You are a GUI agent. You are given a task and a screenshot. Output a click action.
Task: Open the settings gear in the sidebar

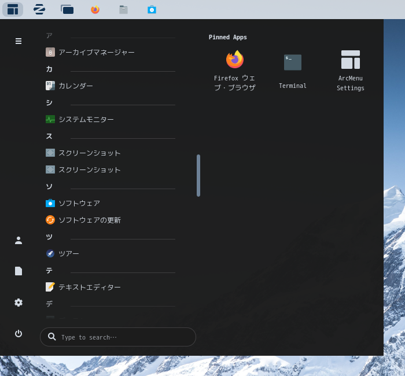(19, 303)
